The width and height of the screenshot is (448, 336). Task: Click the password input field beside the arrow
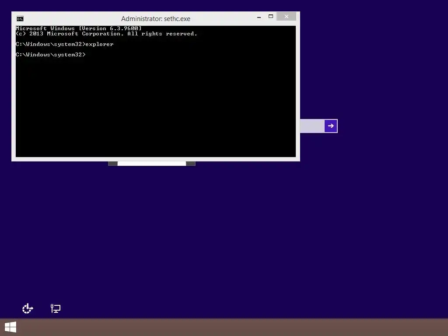pyautogui.click(x=312, y=126)
